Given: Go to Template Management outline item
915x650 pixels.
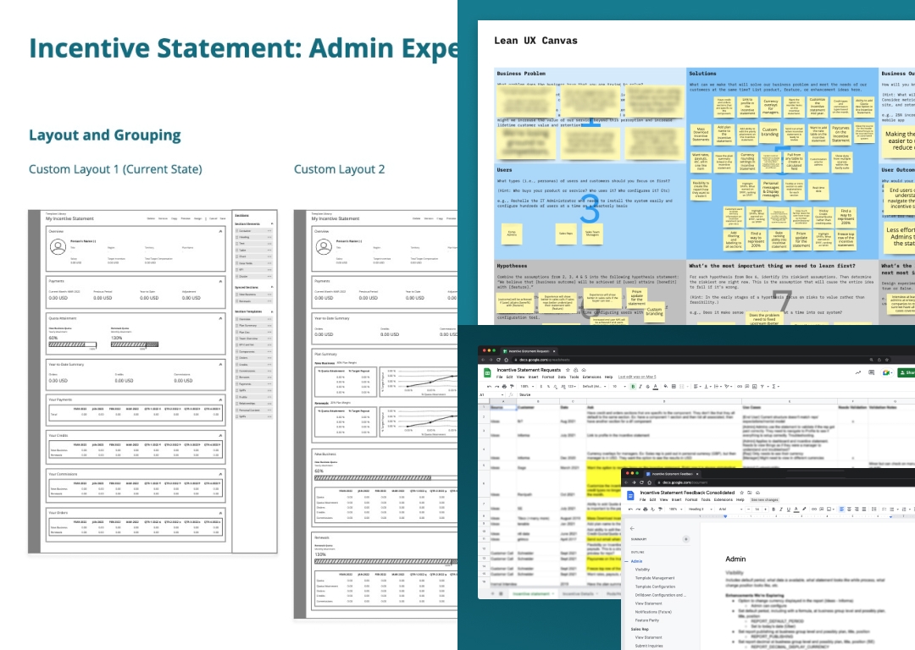Looking at the screenshot, I should click(x=655, y=578).
